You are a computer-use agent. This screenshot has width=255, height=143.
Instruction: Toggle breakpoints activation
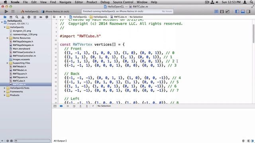[61, 106]
